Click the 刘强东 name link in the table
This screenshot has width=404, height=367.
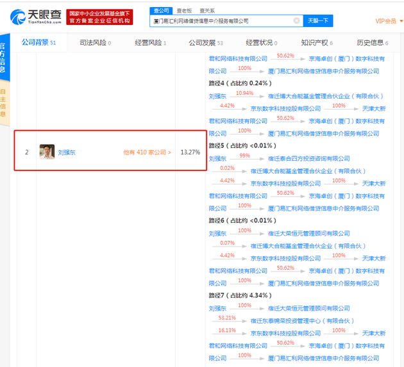tap(67, 152)
